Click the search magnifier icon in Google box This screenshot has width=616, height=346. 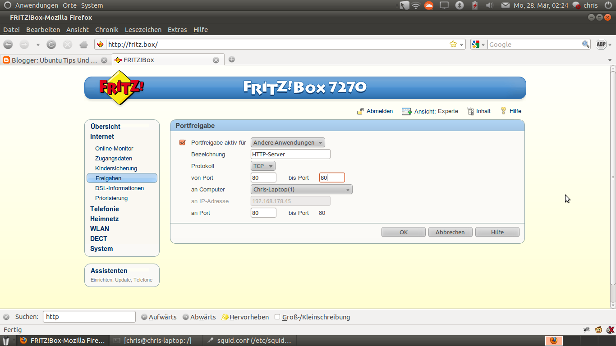(586, 44)
